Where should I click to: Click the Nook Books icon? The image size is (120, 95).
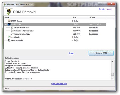point(9,37)
